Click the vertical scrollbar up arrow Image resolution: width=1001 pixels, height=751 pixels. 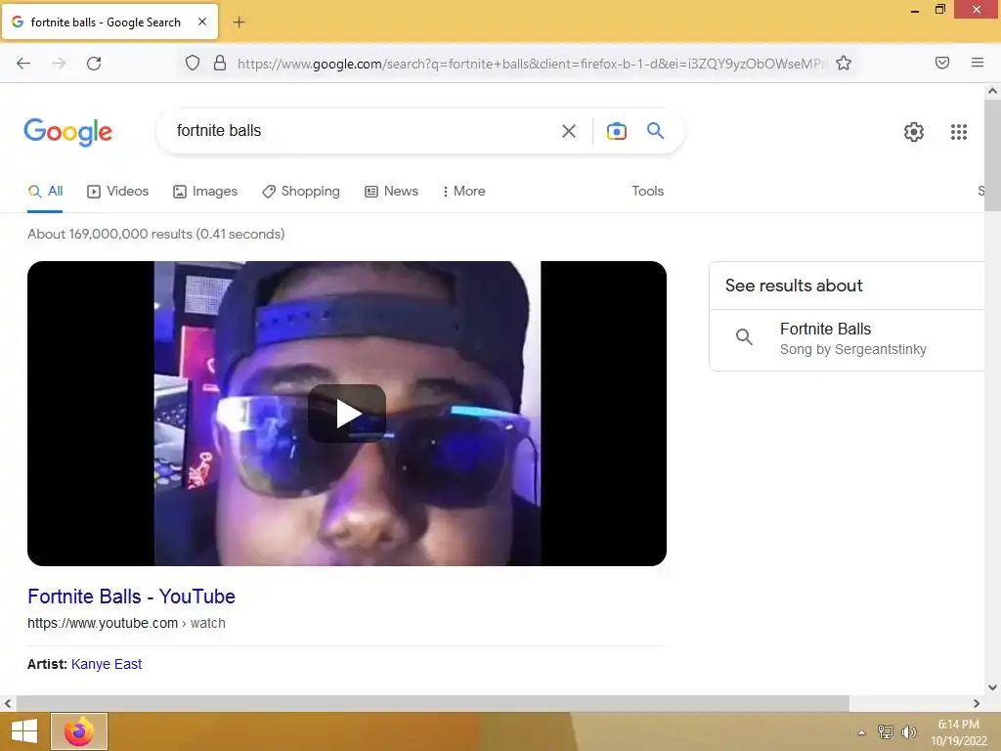pos(992,91)
